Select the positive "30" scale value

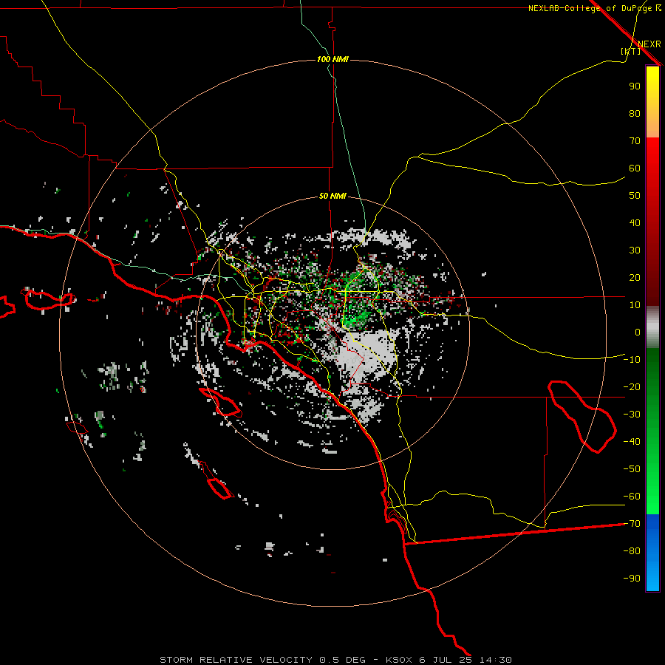tap(635, 250)
